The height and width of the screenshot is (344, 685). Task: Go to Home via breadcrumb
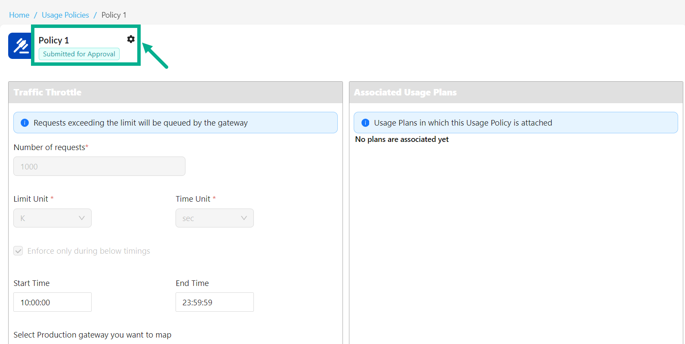(x=19, y=15)
